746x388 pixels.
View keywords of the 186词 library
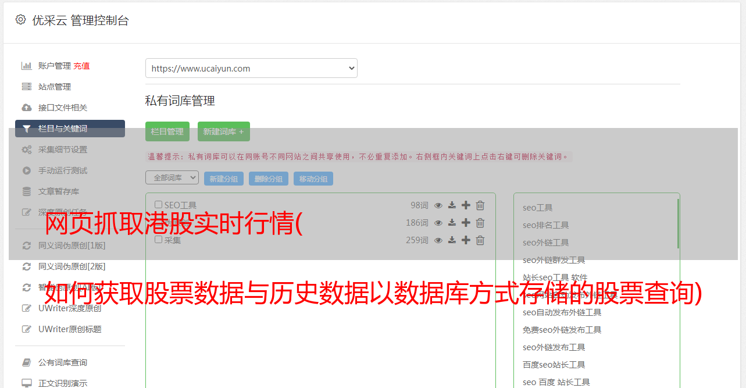438,223
